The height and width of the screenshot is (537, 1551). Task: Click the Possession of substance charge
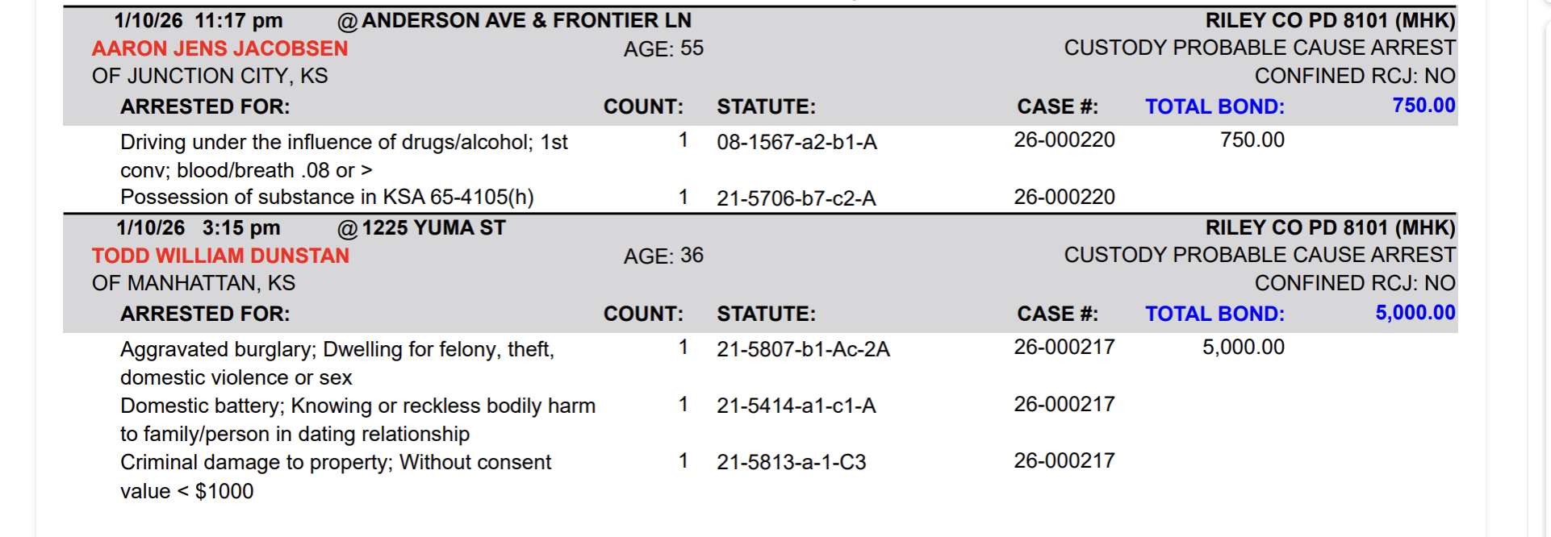(327, 198)
